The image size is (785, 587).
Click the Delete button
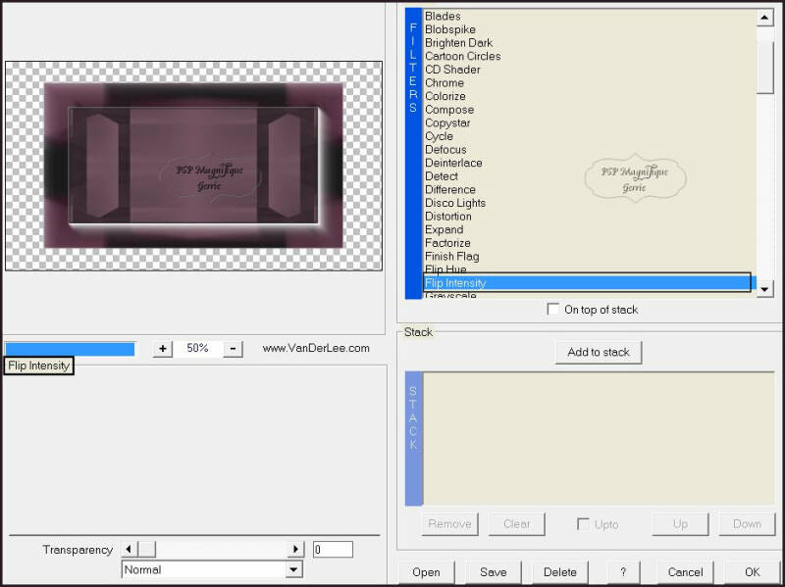coord(559,572)
